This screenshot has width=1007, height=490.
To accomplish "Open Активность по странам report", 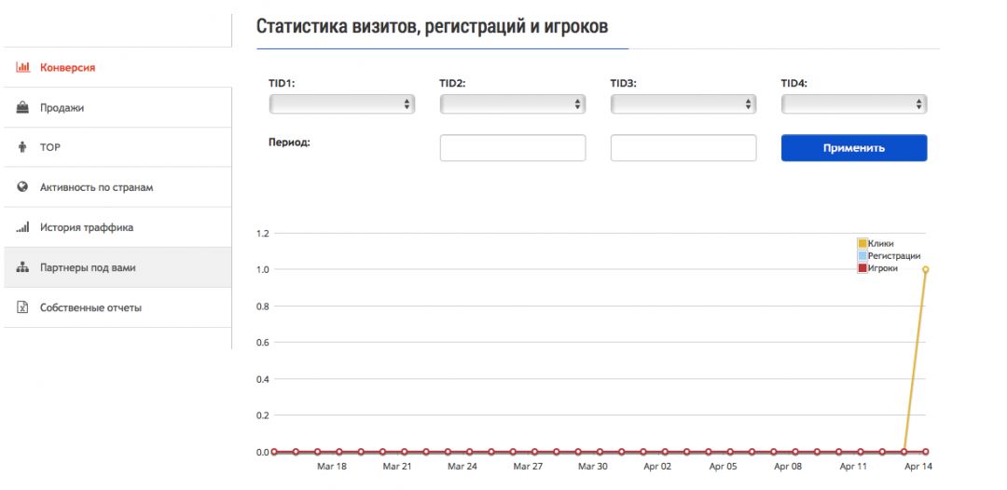I will (117, 187).
